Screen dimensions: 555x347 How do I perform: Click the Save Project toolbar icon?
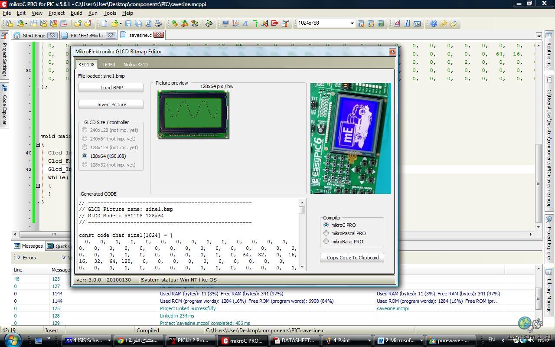pyautogui.click(x=34, y=23)
